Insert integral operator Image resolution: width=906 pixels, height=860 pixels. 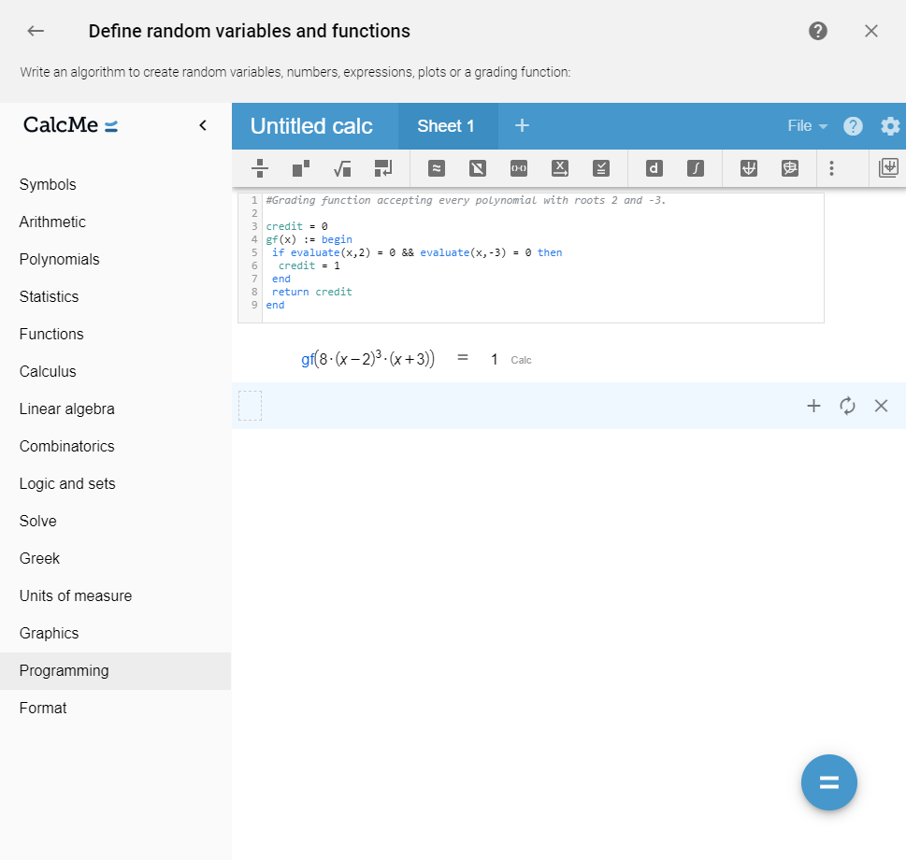click(695, 168)
